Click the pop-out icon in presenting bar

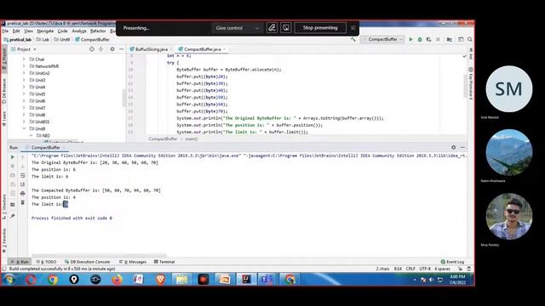pyautogui.click(x=286, y=28)
